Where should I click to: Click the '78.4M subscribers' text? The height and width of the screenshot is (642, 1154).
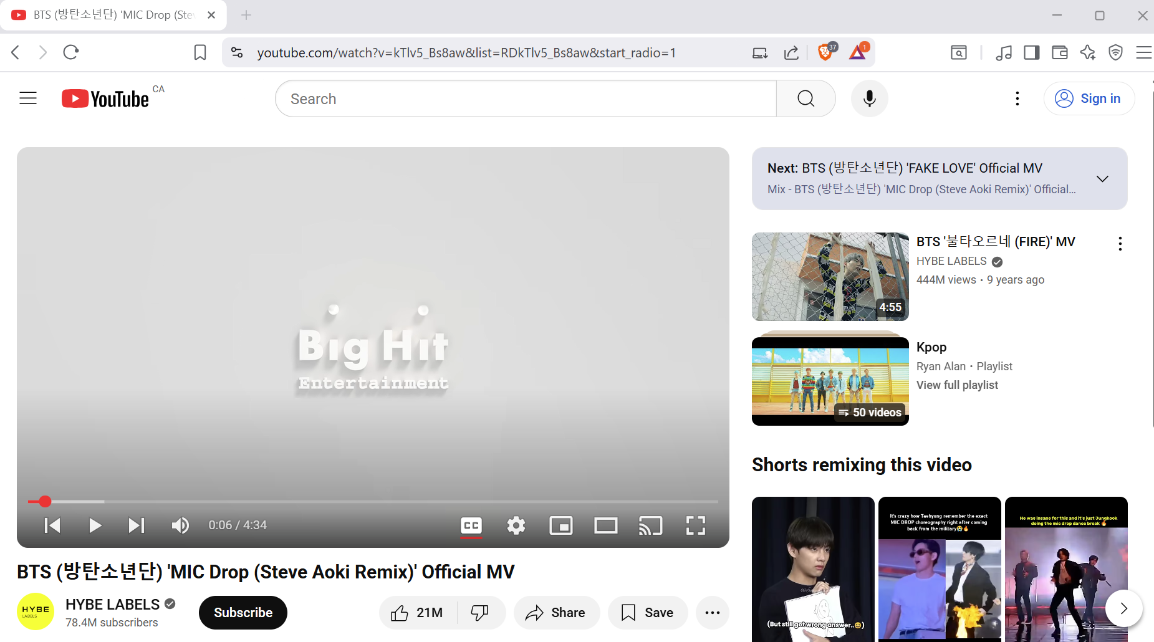click(x=112, y=623)
